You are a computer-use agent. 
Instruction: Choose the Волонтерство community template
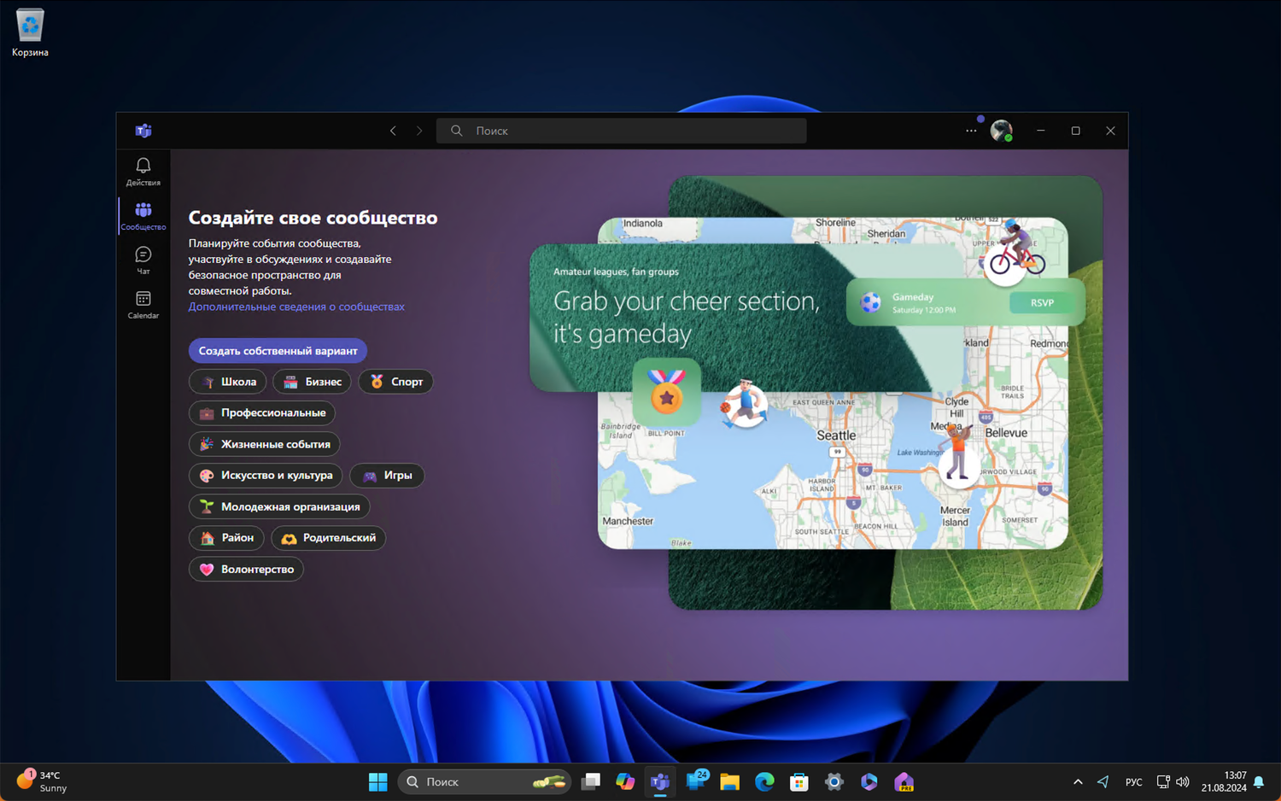click(x=246, y=570)
